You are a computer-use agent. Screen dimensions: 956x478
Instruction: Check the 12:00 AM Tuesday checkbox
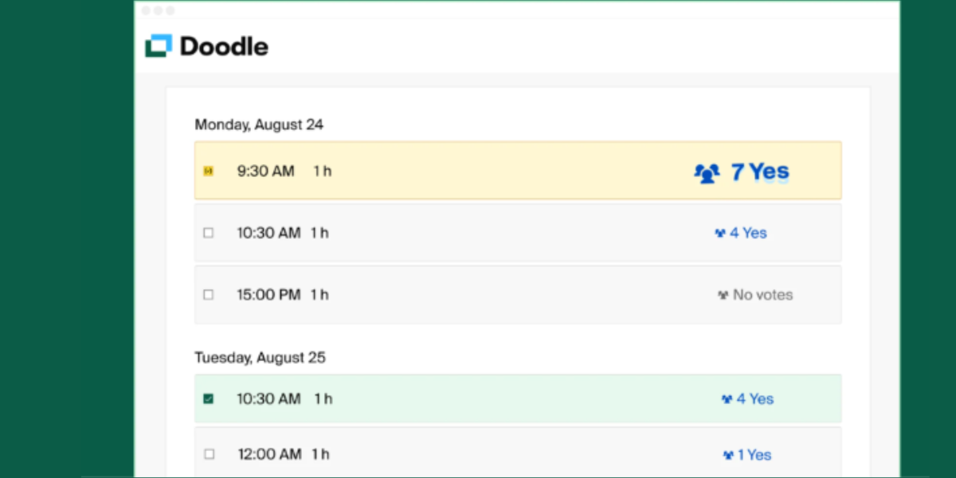tap(209, 453)
